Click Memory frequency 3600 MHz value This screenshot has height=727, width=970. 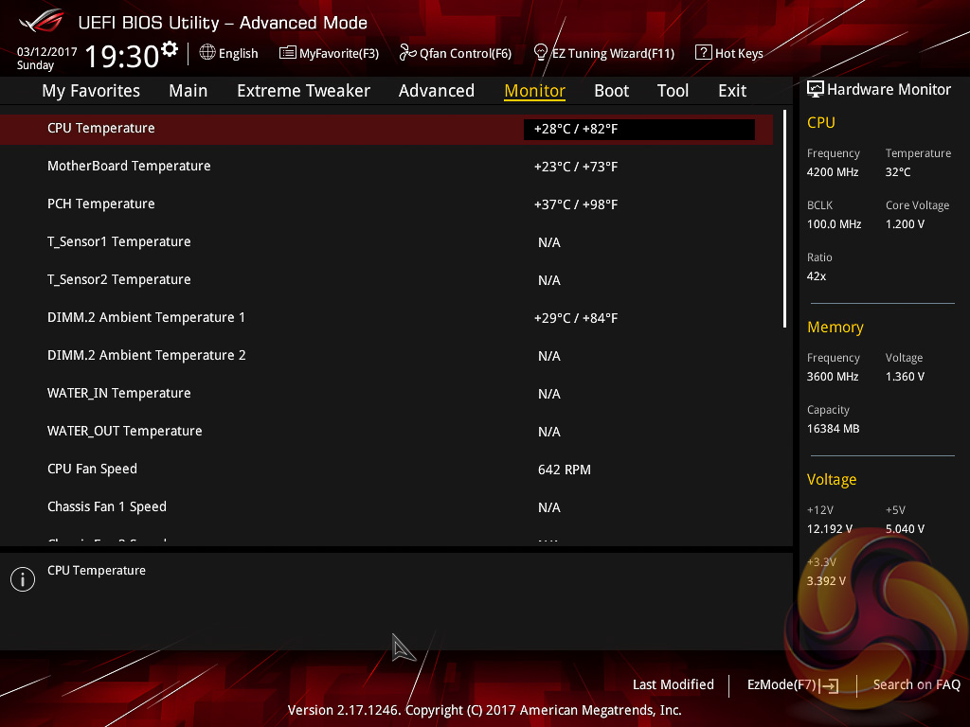coord(833,377)
